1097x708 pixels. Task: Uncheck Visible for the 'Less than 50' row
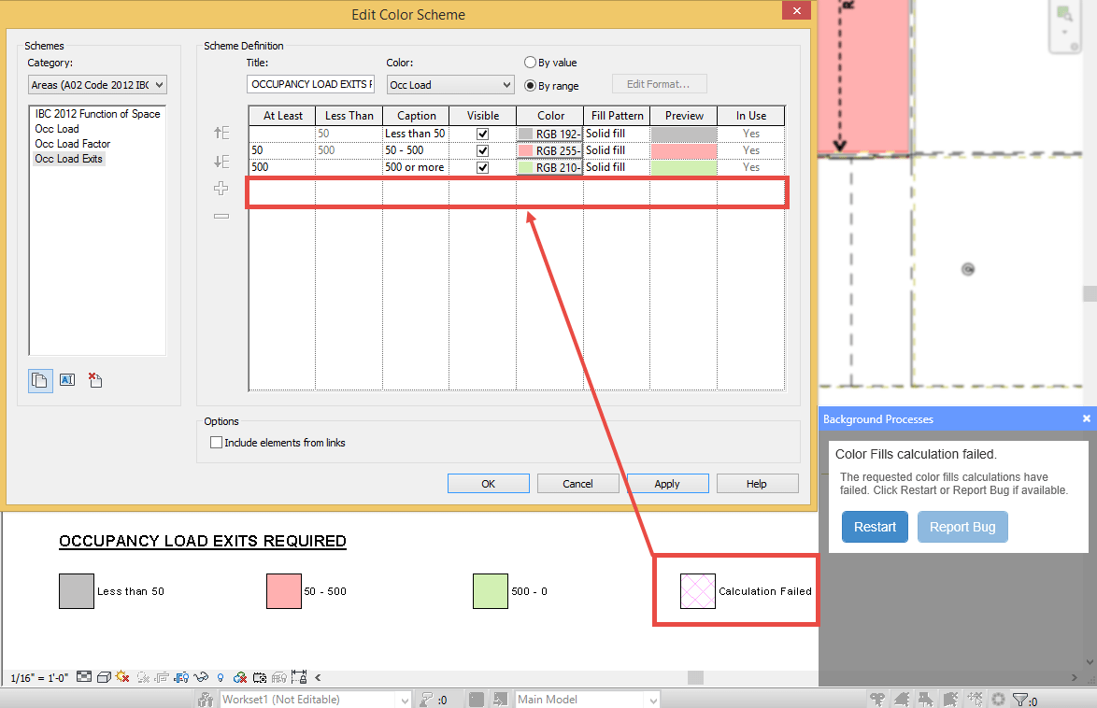point(482,133)
